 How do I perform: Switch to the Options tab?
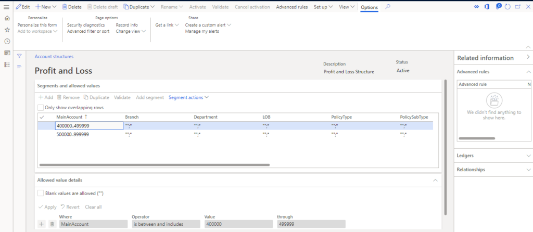click(369, 7)
